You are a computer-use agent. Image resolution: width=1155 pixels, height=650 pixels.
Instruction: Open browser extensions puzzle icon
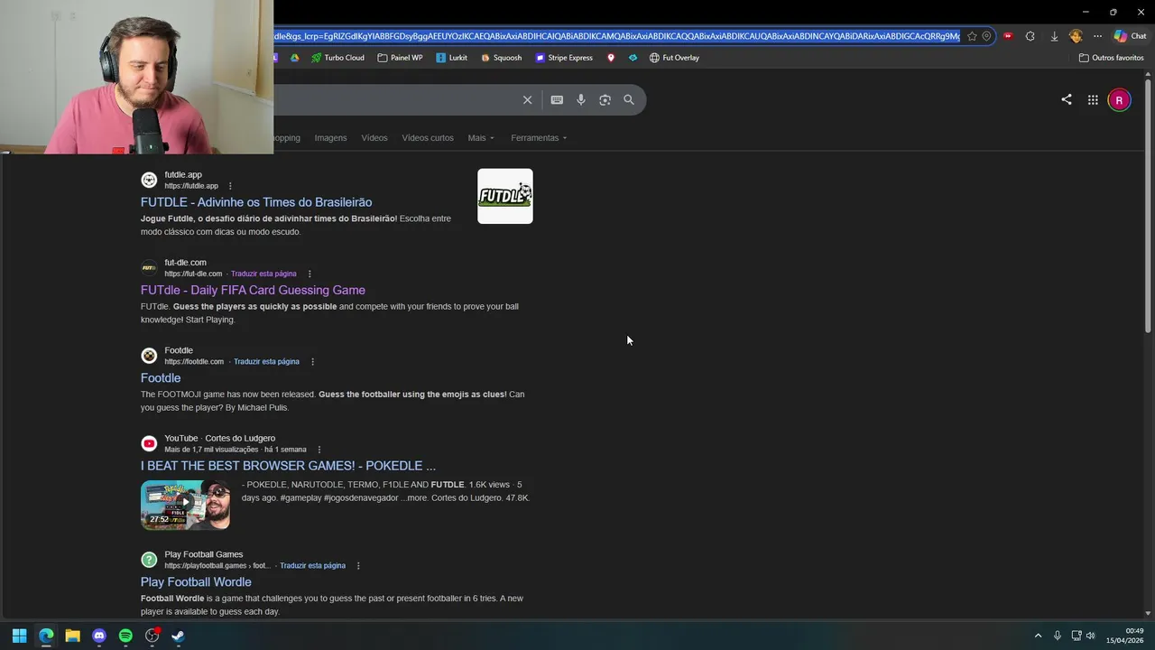(x=1030, y=36)
